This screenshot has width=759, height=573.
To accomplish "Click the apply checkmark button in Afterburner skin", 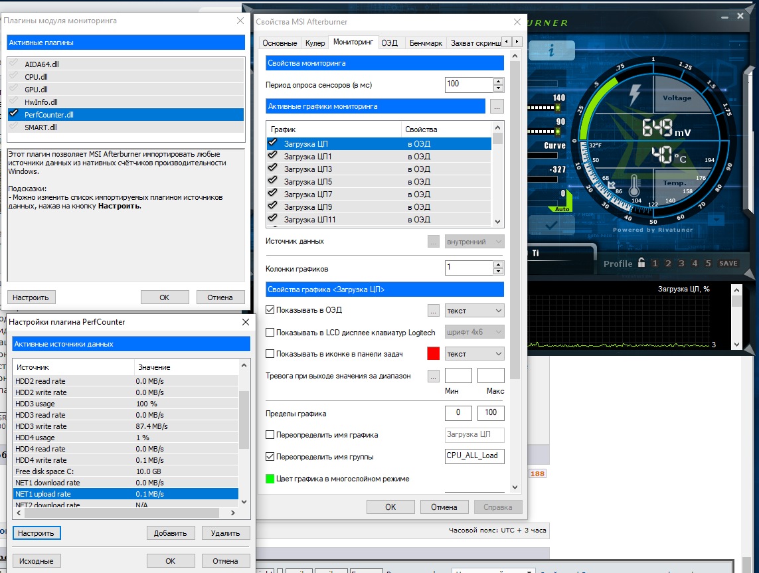I will coord(551,225).
